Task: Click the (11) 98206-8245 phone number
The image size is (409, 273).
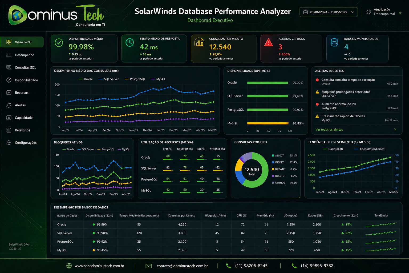Action: (x=251, y=266)
